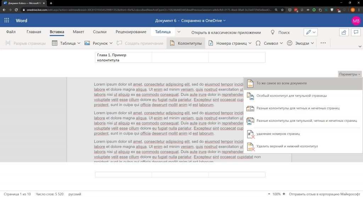Click the MB account avatar
This screenshot has height=197, width=363.
point(356,21)
